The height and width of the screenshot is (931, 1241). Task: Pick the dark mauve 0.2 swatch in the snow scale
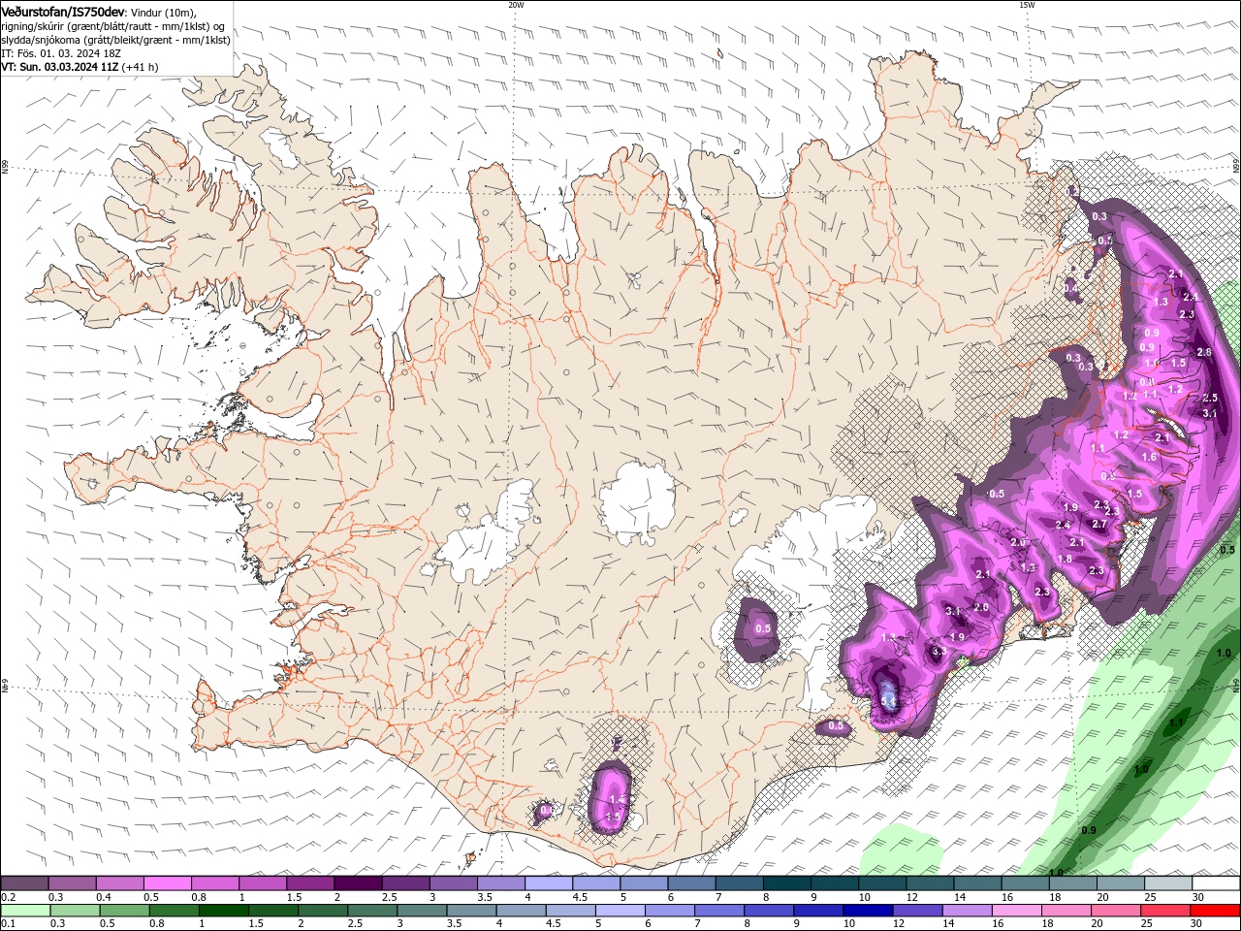25,883
